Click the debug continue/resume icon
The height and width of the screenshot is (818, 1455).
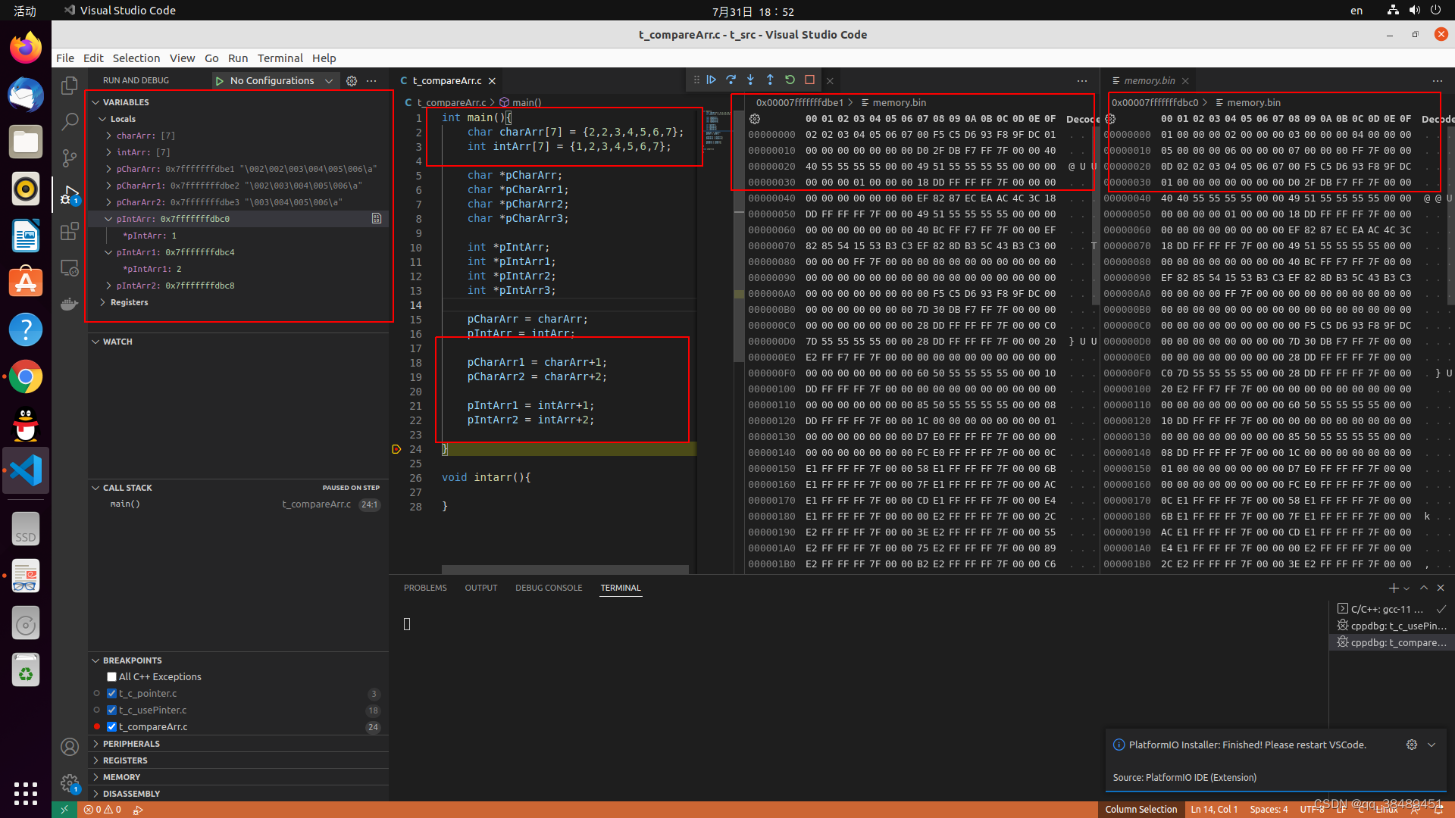coord(712,80)
